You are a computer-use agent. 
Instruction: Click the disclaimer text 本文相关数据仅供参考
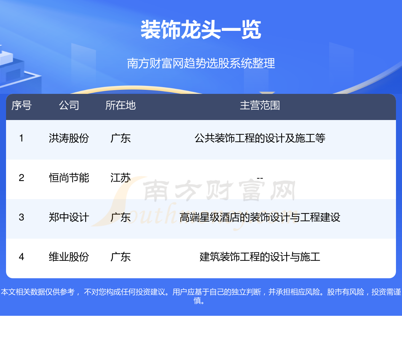[38, 292]
